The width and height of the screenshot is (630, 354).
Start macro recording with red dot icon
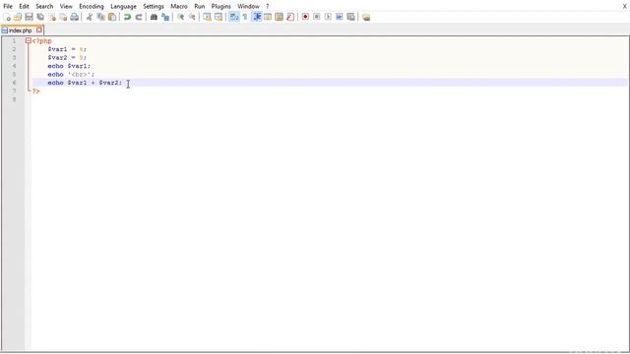pyautogui.click(x=305, y=17)
